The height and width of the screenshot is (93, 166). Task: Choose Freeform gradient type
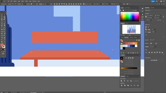(x=133, y=58)
